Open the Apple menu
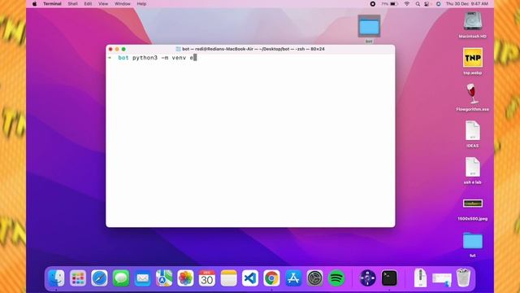The image size is (520, 293). point(34,4)
